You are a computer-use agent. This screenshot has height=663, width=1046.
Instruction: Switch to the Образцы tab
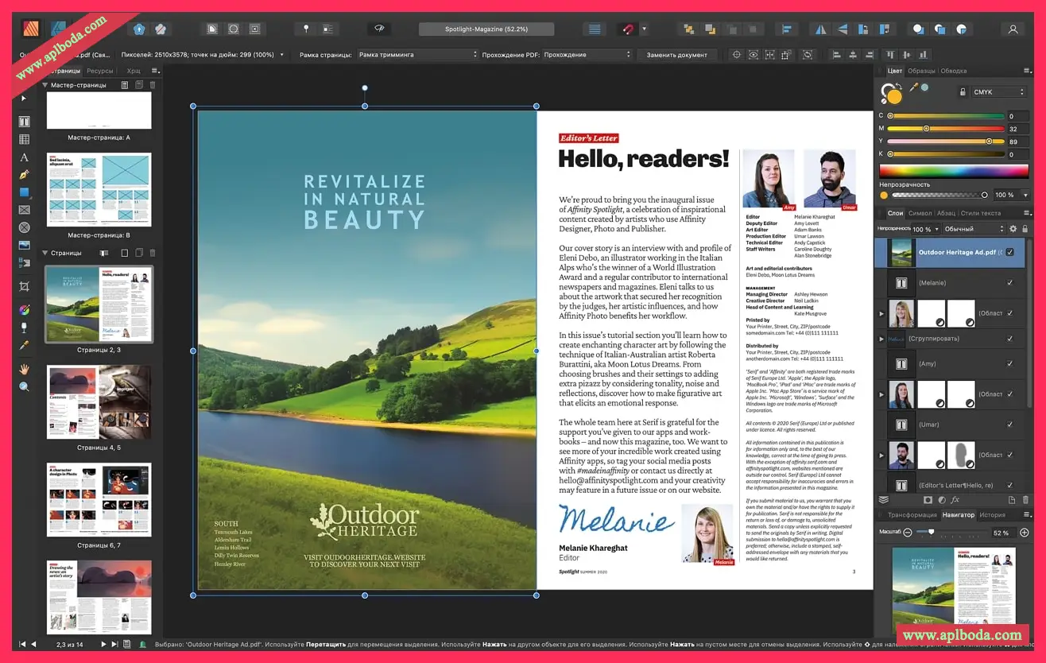(x=921, y=71)
